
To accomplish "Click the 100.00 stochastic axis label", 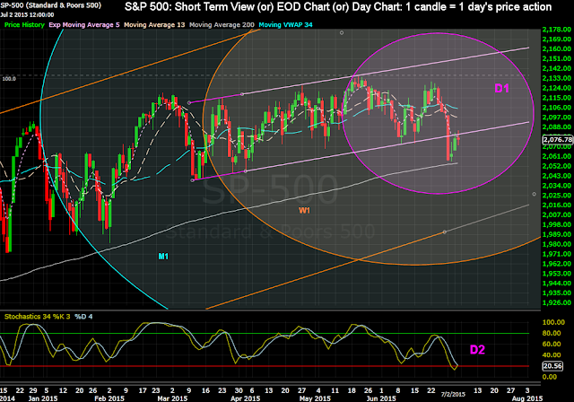I will [x=553, y=322].
